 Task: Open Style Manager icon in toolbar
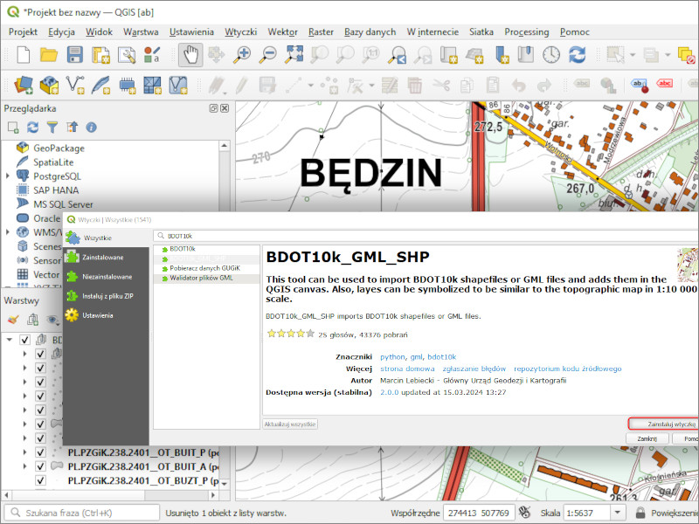(152, 55)
